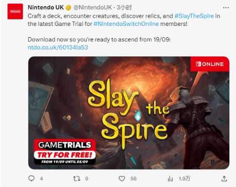
Task: Open the view analytics bar chart icon
Action: click(170, 179)
